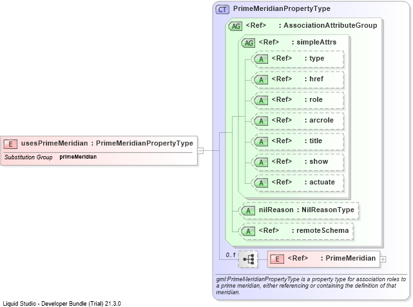413x307 pixels.
Task: Click the A icon beside remoteSchema
Action: [x=248, y=232]
